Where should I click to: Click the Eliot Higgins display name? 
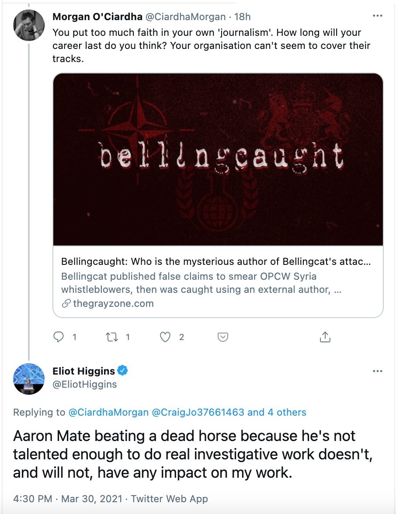[x=83, y=371]
